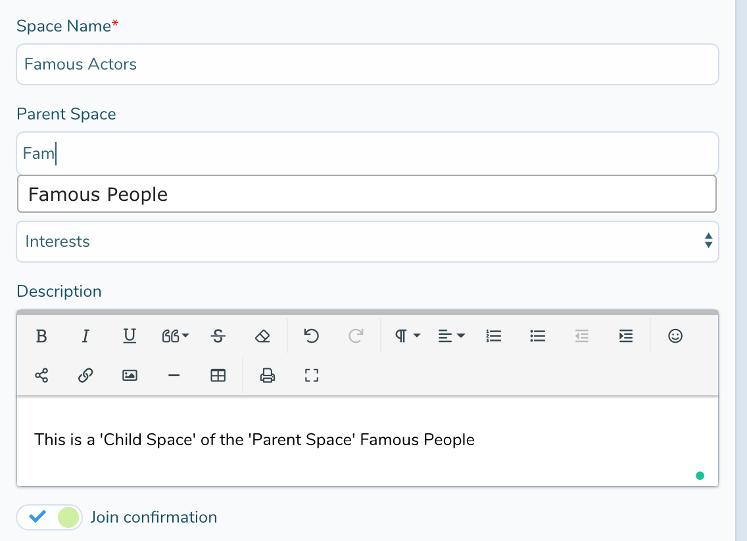The height and width of the screenshot is (541, 747).
Task: Insert an ordered numbered list
Action: point(493,336)
